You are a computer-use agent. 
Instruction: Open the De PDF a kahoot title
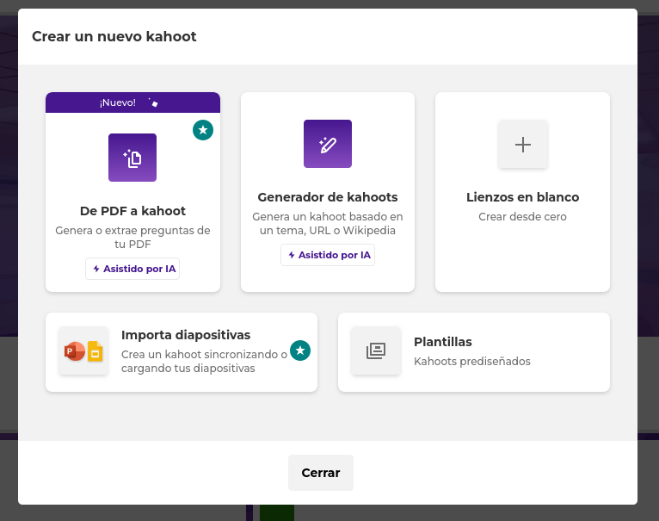click(x=132, y=211)
